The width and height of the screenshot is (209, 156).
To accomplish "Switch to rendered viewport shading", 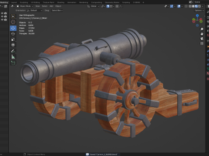I will tap(199, 6).
